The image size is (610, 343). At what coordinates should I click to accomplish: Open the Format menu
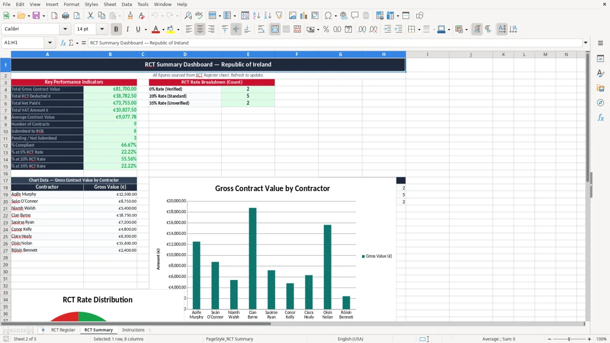click(71, 4)
